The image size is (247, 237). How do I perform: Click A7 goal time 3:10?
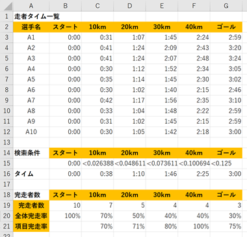coord(226,100)
